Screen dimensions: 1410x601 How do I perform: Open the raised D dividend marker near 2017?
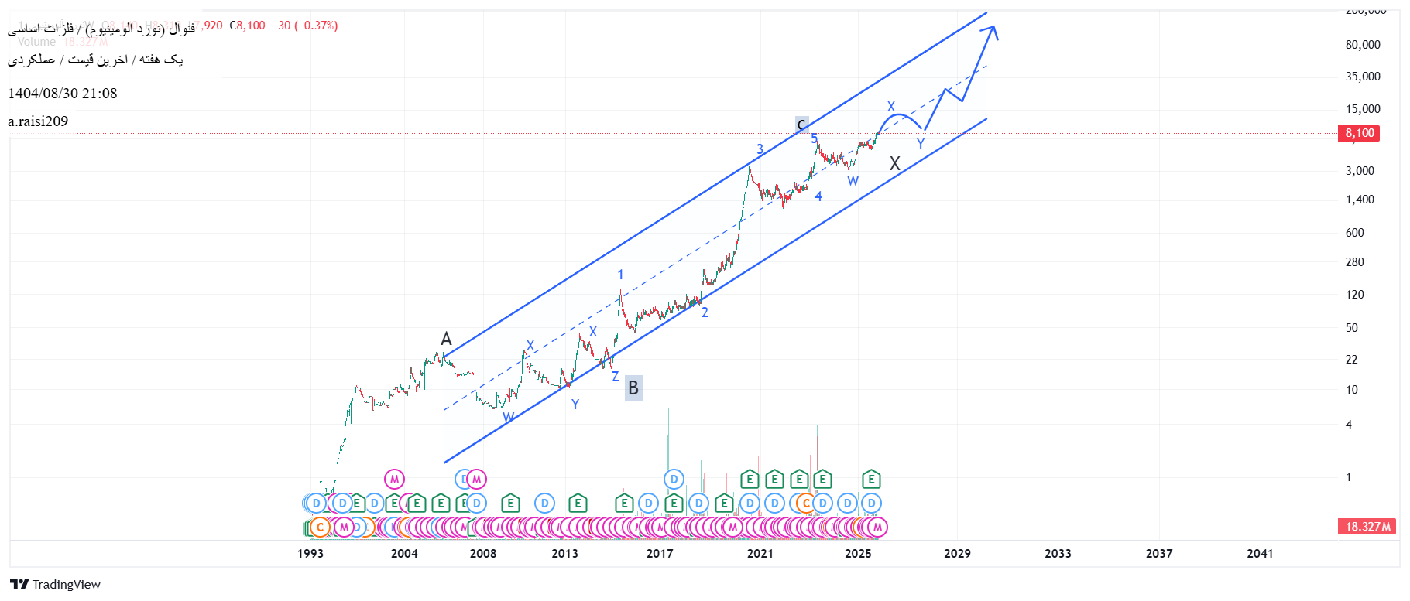coord(674,480)
